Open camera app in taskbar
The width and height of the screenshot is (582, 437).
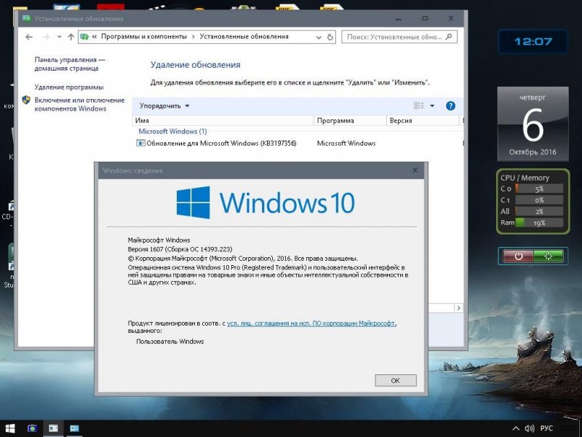coord(33,428)
